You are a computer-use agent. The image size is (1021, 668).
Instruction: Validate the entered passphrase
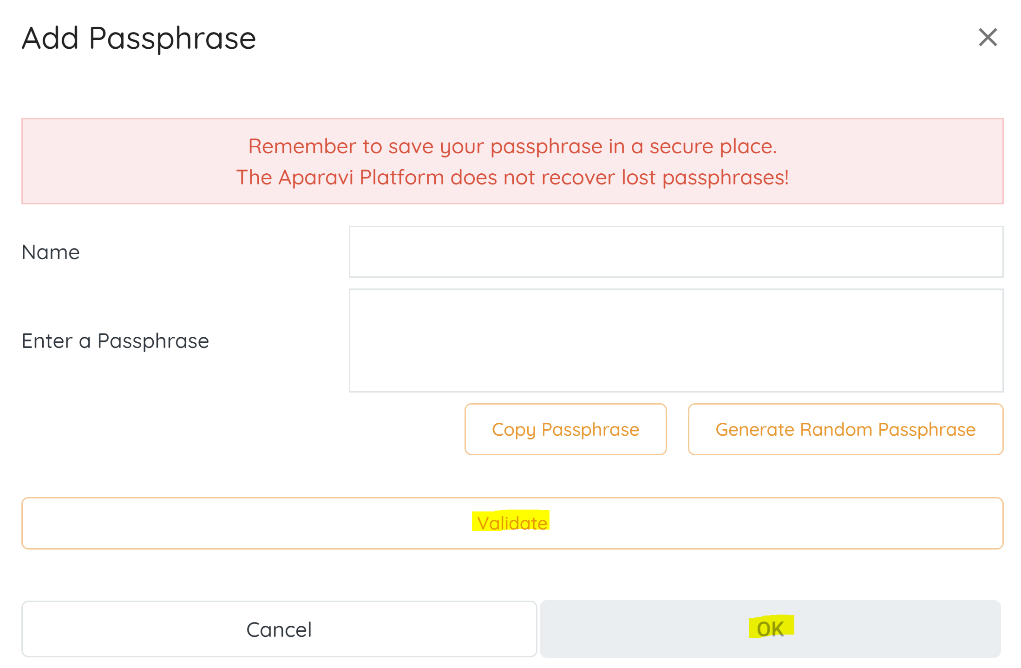tap(512, 523)
